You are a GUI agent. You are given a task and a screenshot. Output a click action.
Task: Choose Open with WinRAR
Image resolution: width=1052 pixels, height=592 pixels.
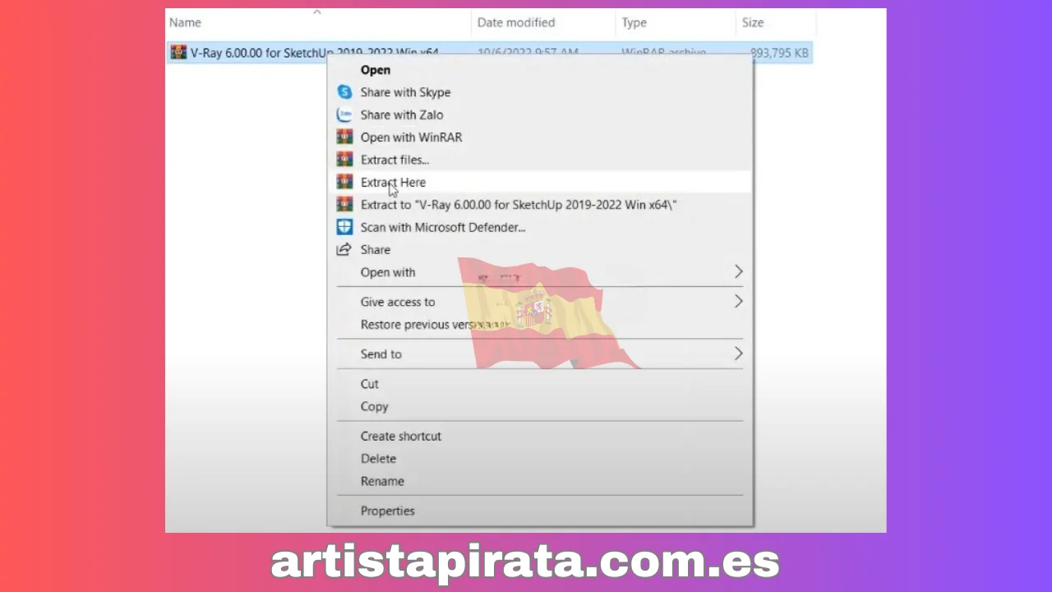[411, 137]
